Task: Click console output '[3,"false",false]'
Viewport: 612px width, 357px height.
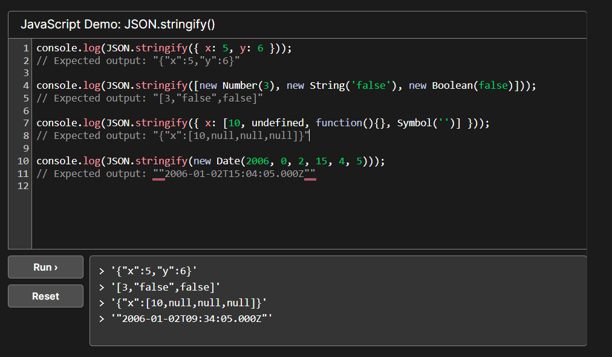Action: coord(166,288)
